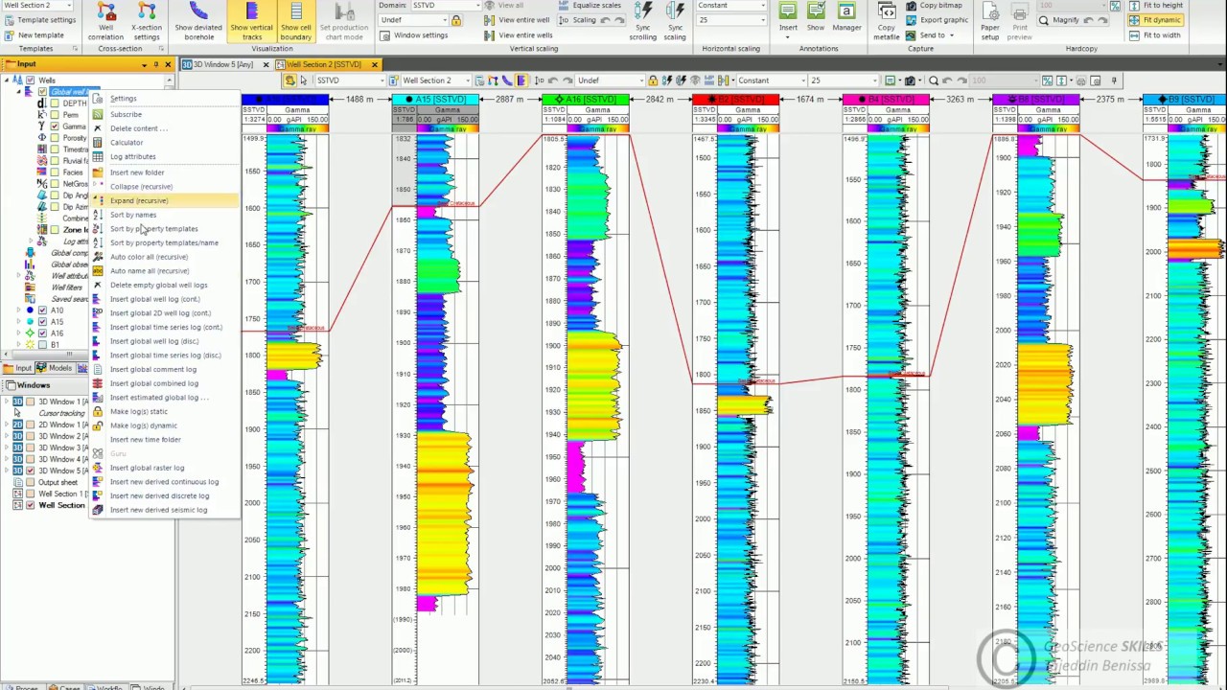Click Fit to height

coord(1155,6)
